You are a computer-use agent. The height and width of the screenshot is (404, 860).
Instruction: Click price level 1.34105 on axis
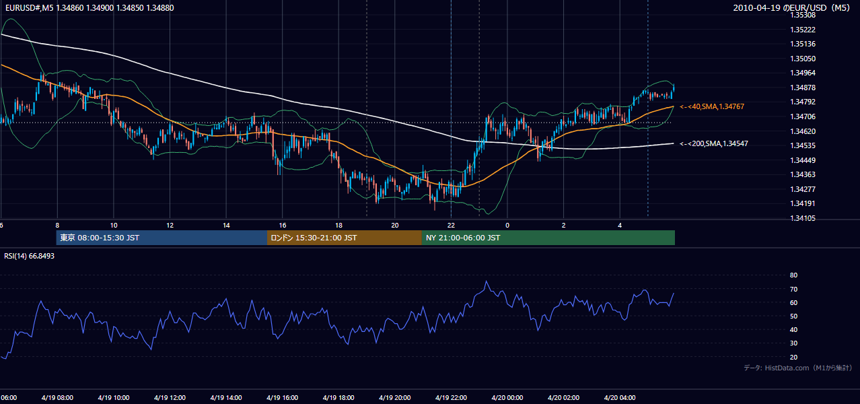pos(802,218)
